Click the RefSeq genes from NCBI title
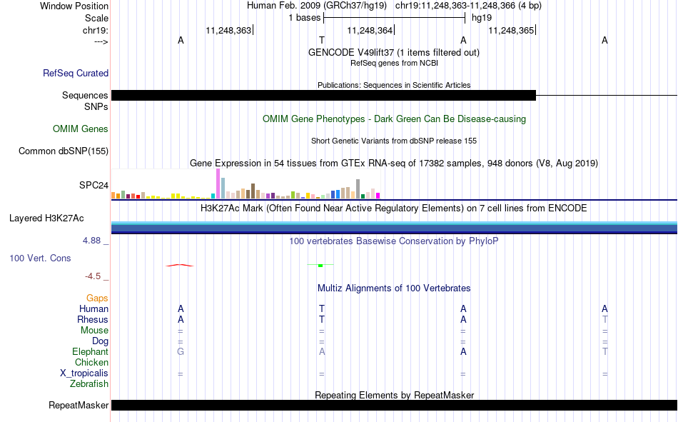678x422 pixels. point(394,63)
